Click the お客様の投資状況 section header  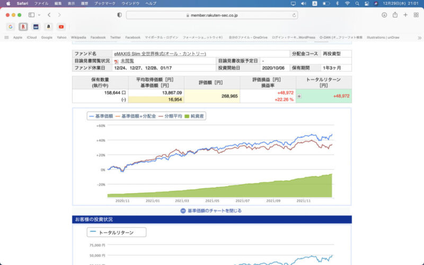[x=211, y=219]
